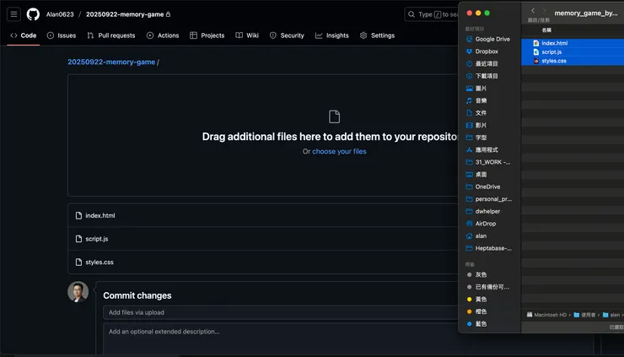Screen dimensions: 624x357
Task: Open Google Drive in Finder sidebar
Action: click(492, 39)
